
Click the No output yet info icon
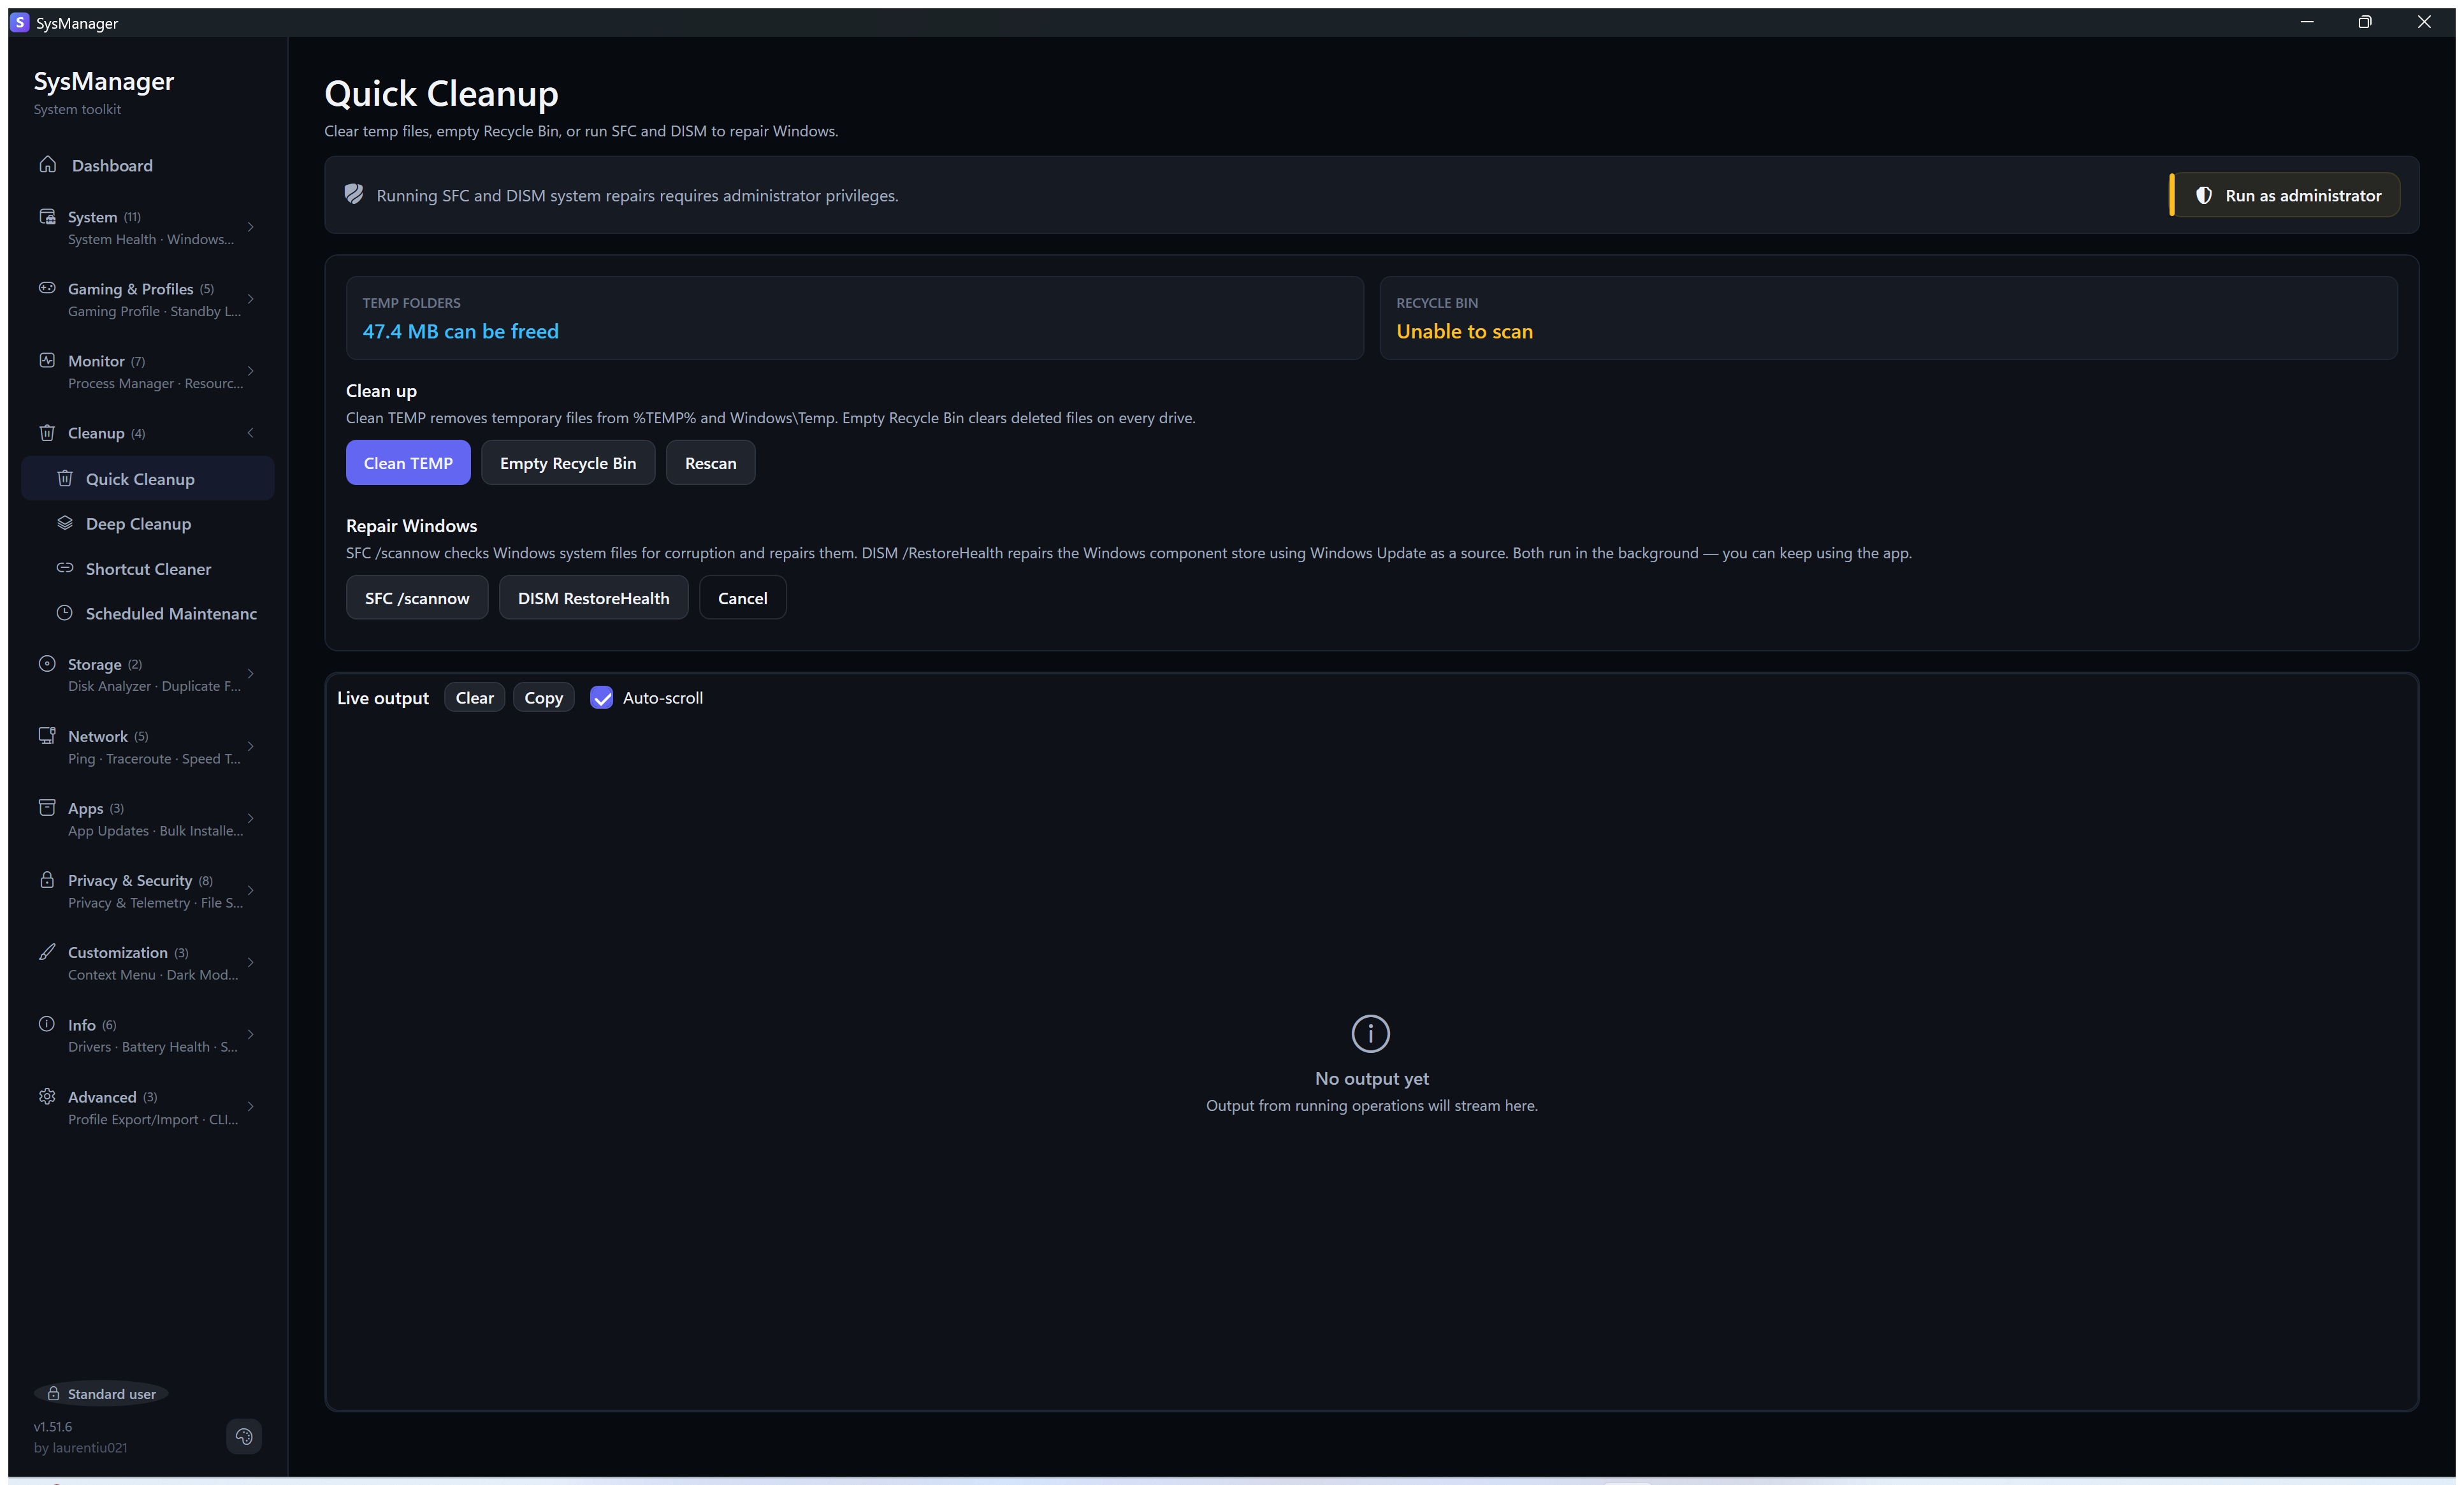tap(1371, 1033)
